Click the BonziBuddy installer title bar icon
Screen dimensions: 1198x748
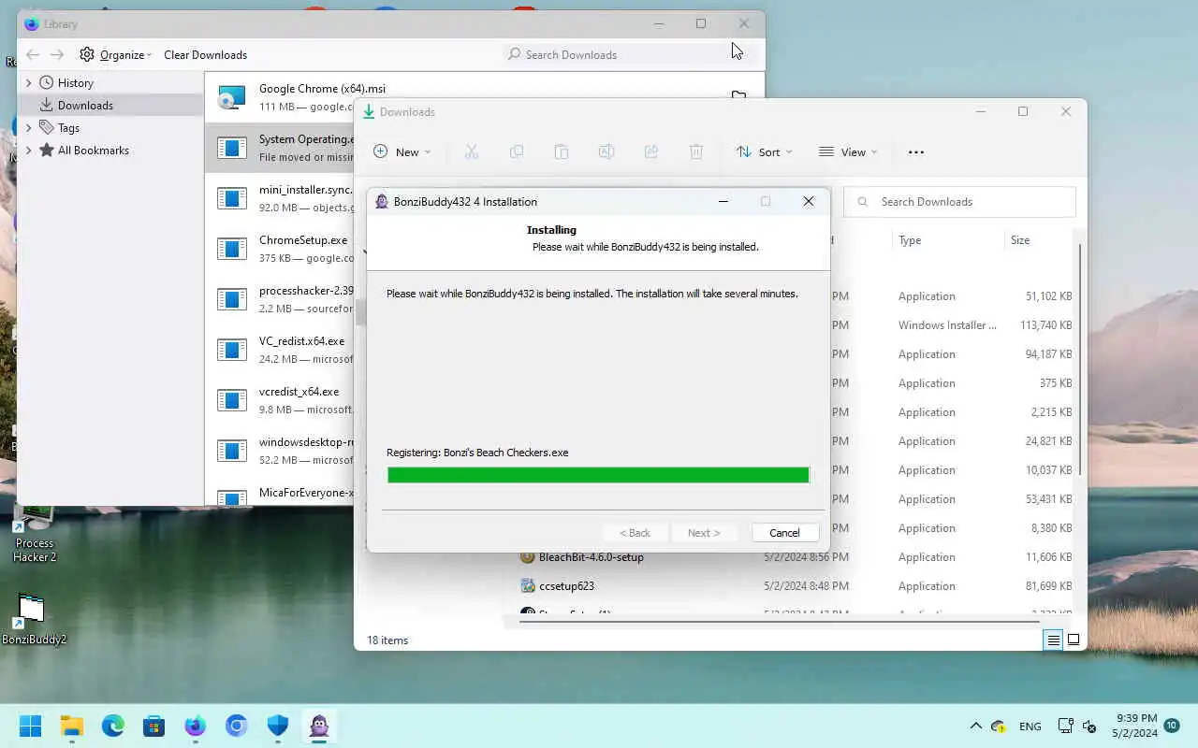pos(382,201)
